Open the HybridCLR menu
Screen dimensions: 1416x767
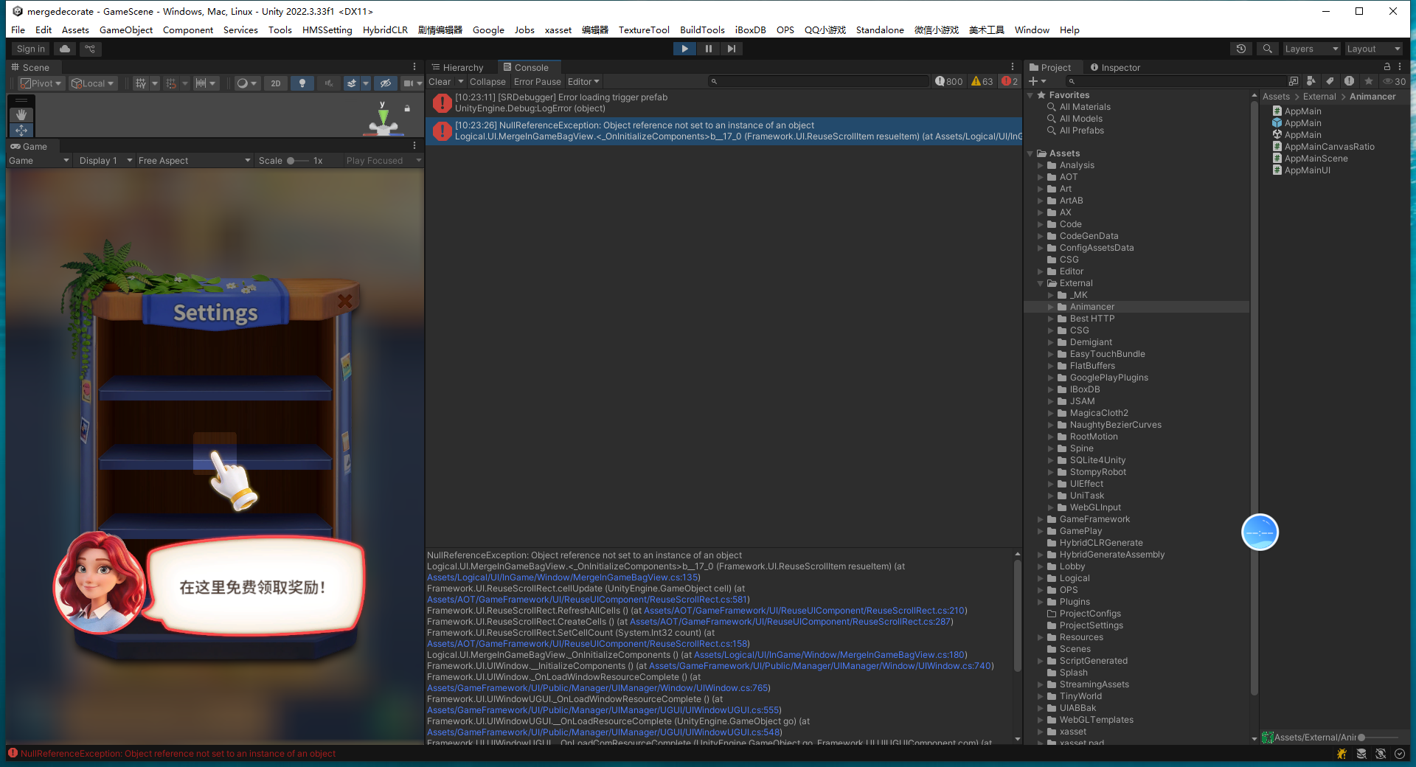pyautogui.click(x=385, y=30)
